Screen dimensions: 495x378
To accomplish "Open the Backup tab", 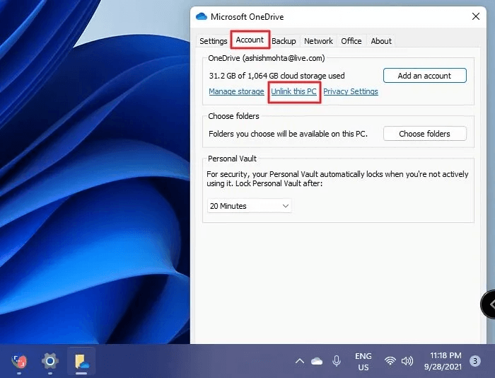I will 284,41.
